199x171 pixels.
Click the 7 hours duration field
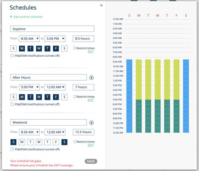[x=84, y=87]
